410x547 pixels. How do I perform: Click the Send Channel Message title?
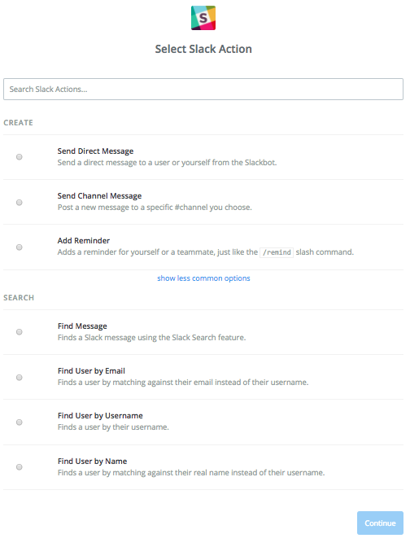pos(100,196)
